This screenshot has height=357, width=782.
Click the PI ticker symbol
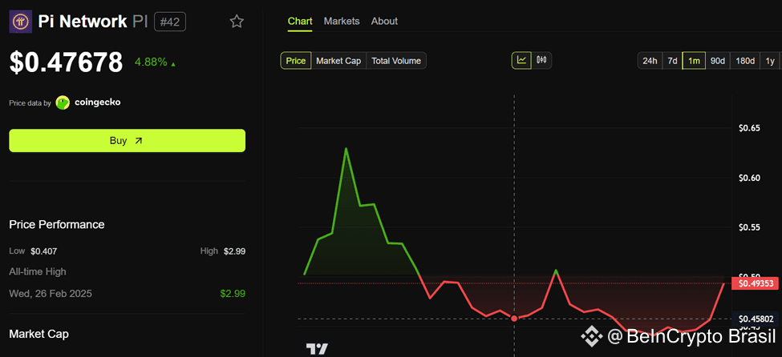140,22
